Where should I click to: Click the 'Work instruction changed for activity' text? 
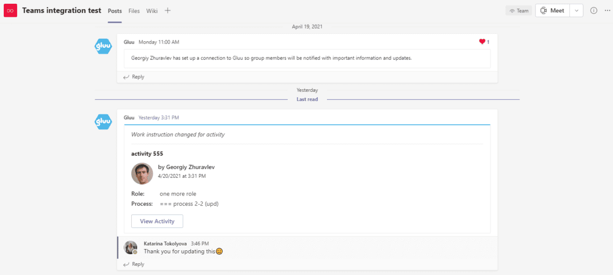[178, 135]
